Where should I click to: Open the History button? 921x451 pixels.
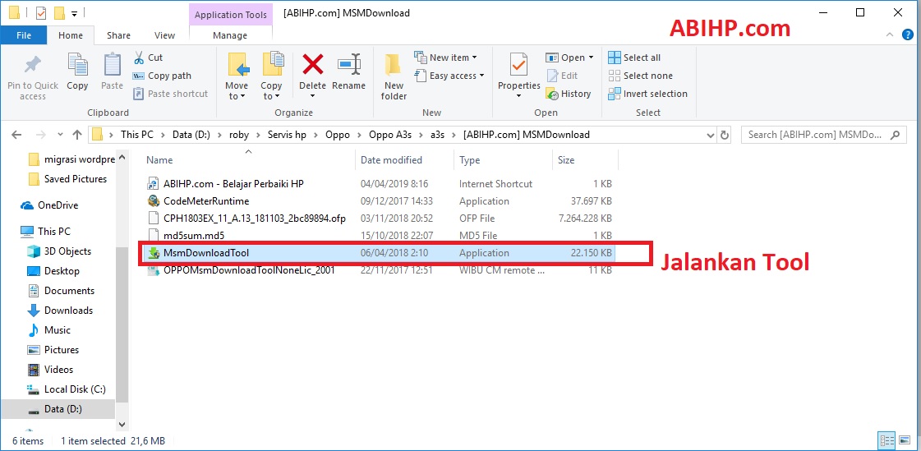click(568, 94)
